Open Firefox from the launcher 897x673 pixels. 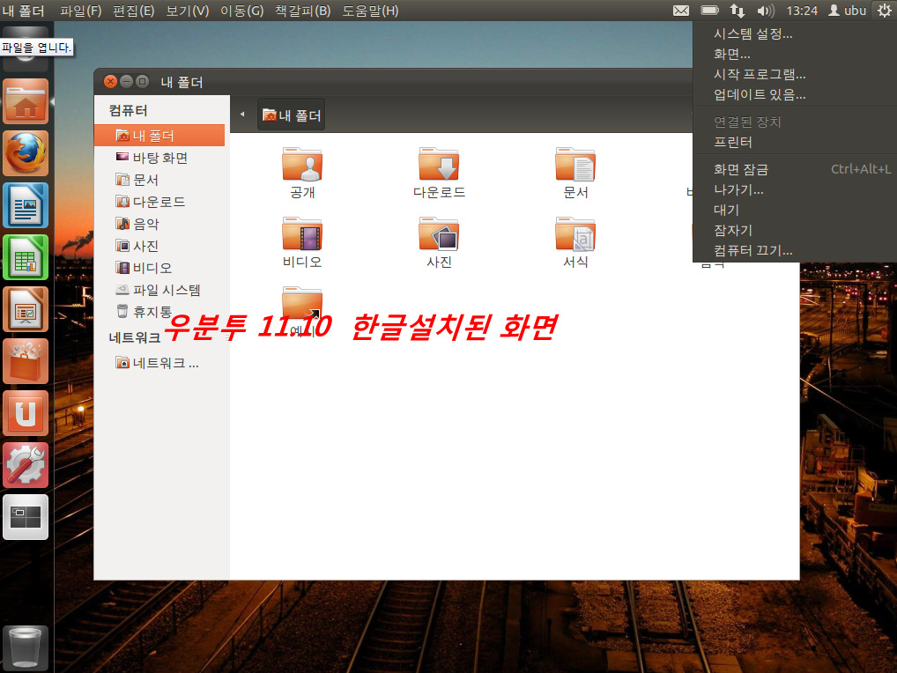point(26,154)
